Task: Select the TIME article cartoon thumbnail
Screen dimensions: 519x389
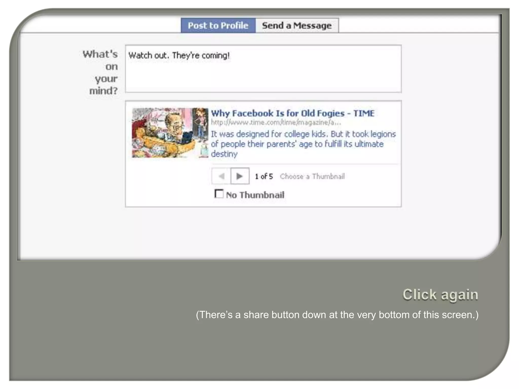Action: tap(170, 133)
